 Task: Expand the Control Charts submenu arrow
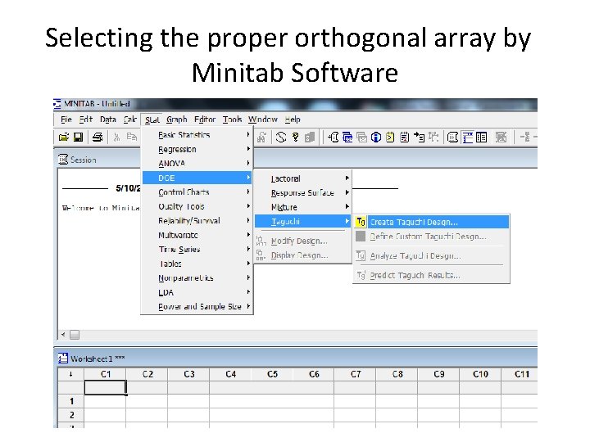248,192
